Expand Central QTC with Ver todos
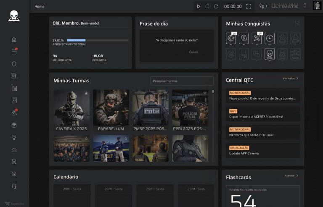 290,79
